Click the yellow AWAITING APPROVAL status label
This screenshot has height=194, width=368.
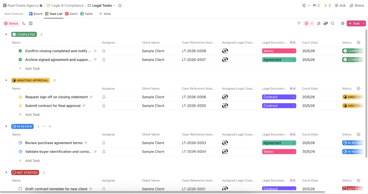tap(30, 80)
